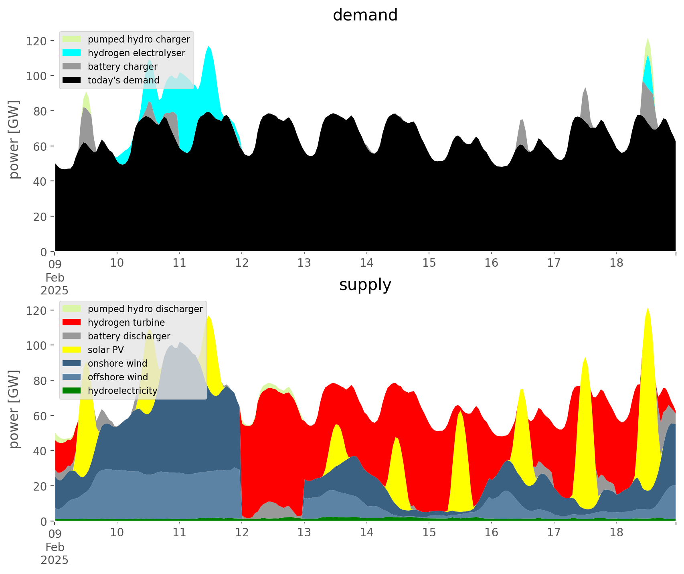Screen dimensions: 684x574
Task: Click the 80 y-axis tick on supply chart
Action: [40, 381]
